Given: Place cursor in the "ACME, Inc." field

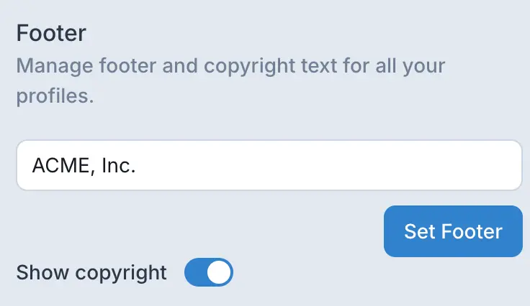Looking at the screenshot, I should [269, 165].
